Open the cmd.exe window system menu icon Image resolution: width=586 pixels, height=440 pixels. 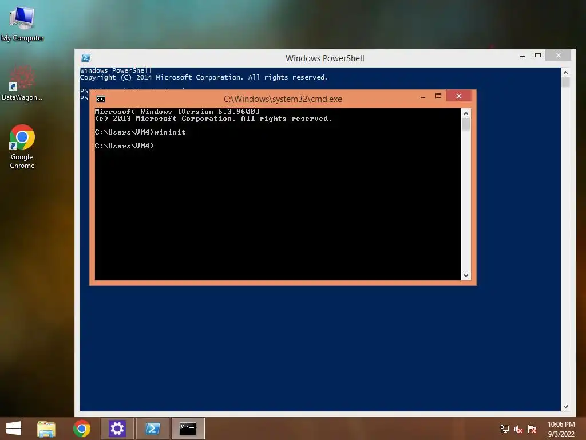(x=101, y=99)
